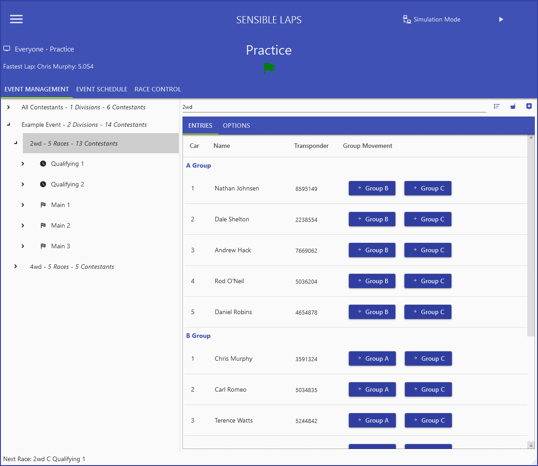Screen dimensions: 538x466
Task: Click the Simulation Mode network icon
Action: coord(407,19)
